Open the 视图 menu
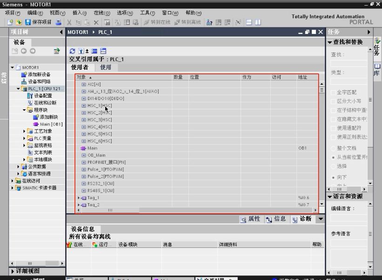Screen dimensions: 382x280 tap(58, 13)
